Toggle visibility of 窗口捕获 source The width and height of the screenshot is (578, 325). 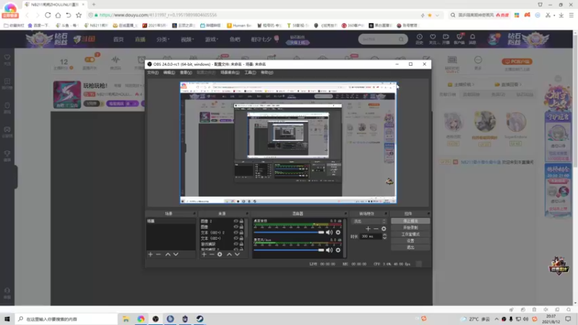pos(236,244)
